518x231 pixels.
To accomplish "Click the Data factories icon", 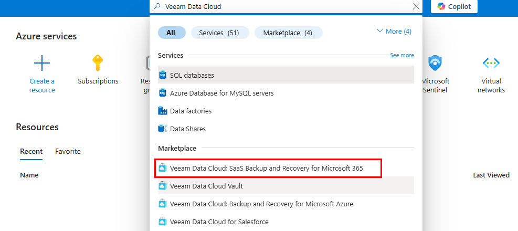I will [x=163, y=111].
